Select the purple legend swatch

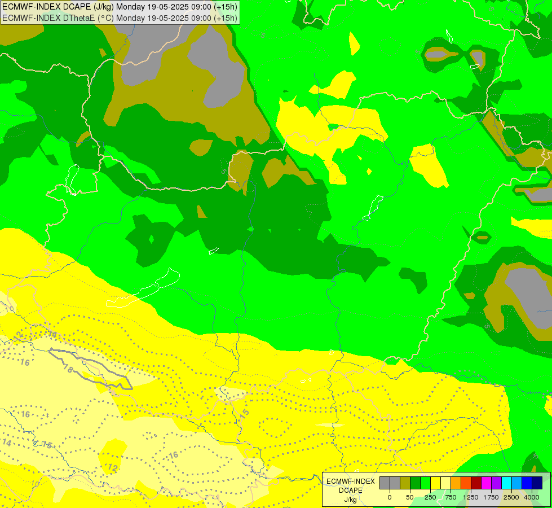497,483
